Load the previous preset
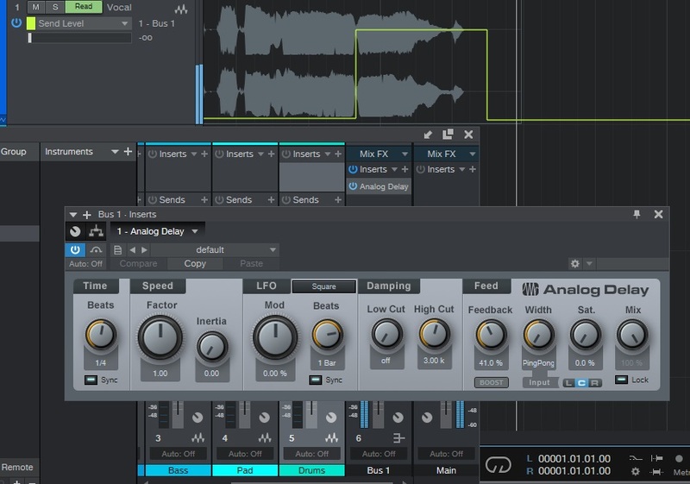Viewport: 690px width, 484px height. (x=132, y=250)
